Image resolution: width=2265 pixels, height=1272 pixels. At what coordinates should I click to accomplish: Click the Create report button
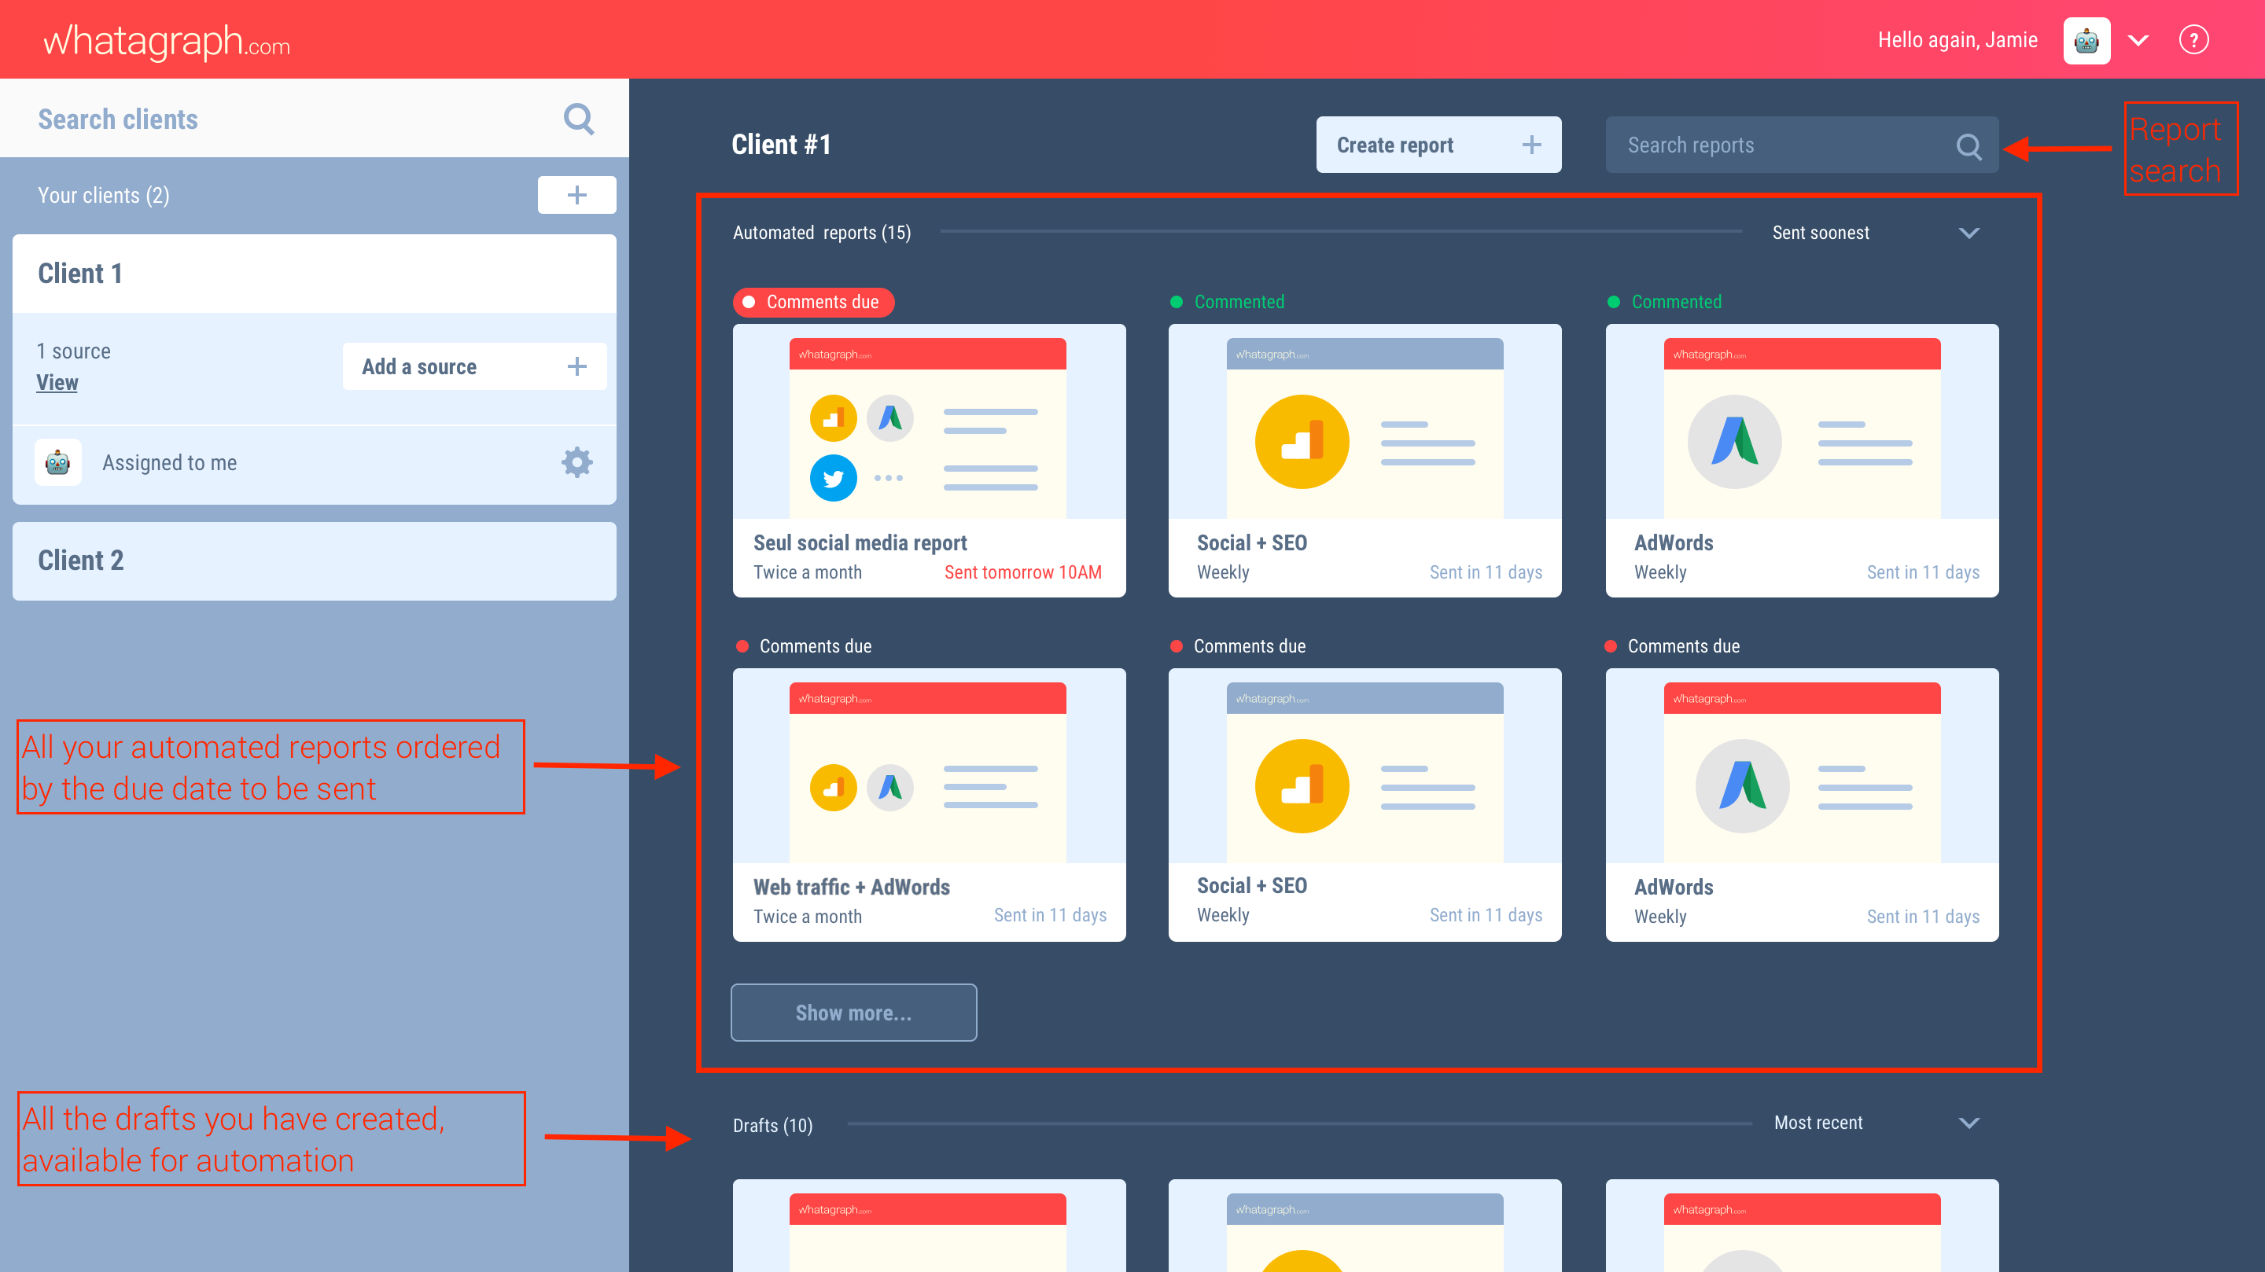point(1438,145)
